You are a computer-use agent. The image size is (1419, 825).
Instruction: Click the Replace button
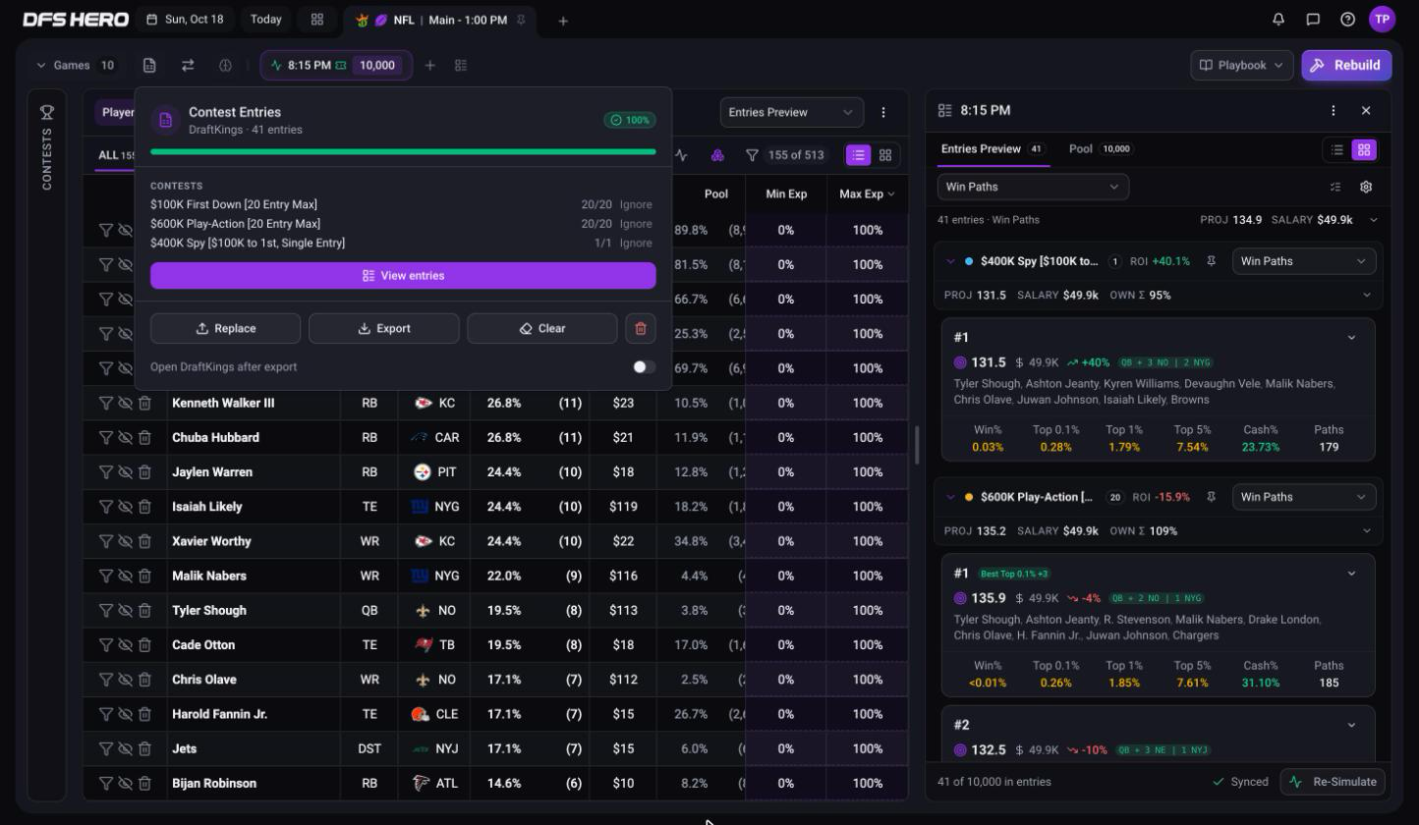click(226, 328)
